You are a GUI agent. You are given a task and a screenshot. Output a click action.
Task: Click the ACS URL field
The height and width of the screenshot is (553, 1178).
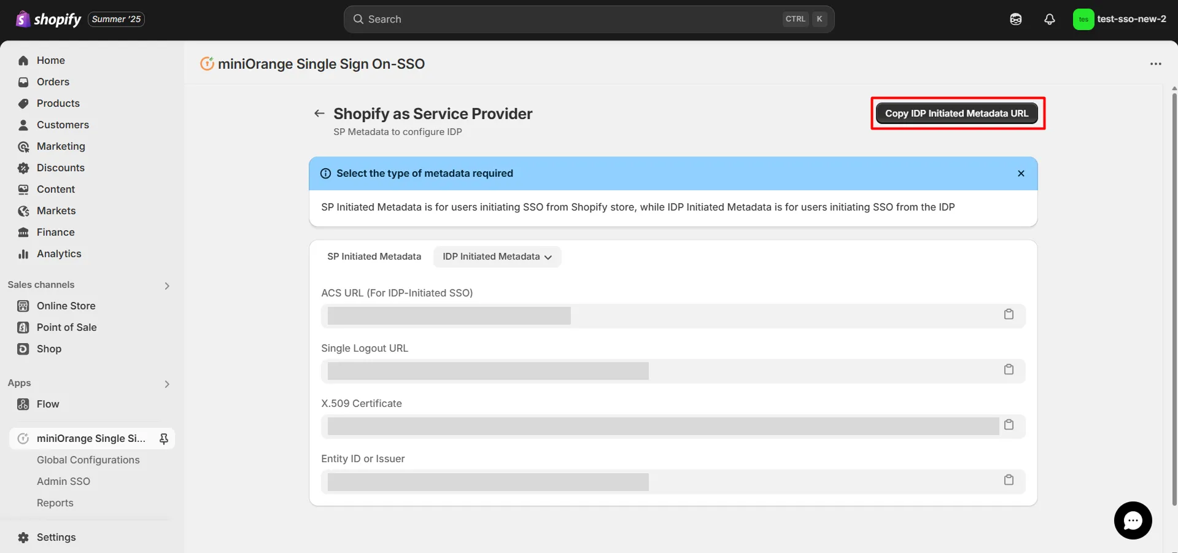click(673, 315)
